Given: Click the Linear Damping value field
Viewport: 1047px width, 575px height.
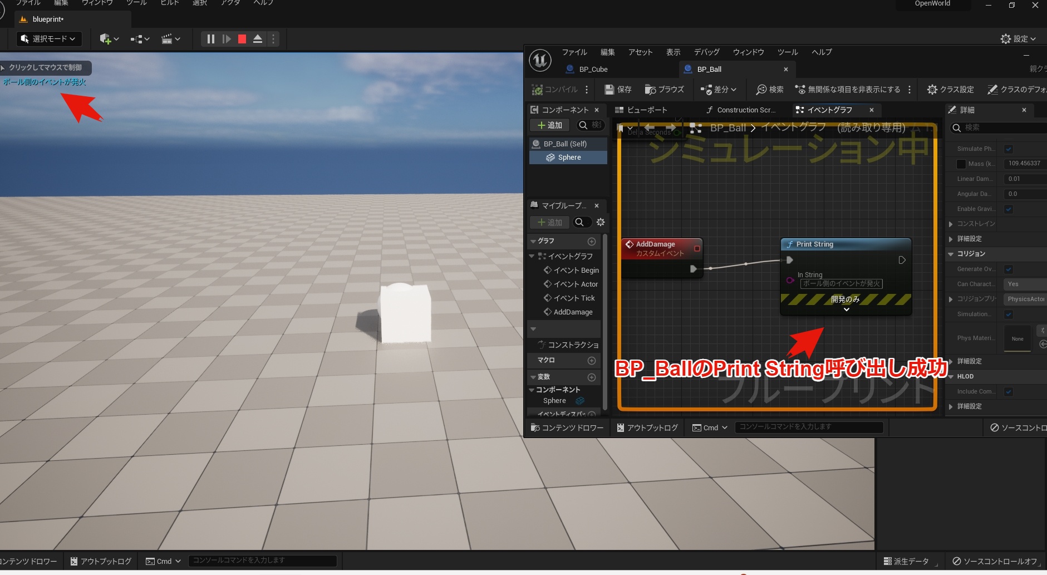Looking at the screenshot, I should pyautogui.click(x=1025, y=179).
